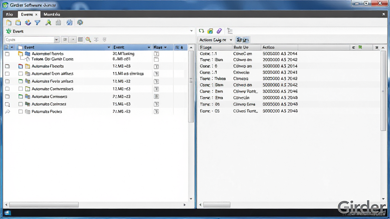Click the blue funnel filter icon

point(38,22)
